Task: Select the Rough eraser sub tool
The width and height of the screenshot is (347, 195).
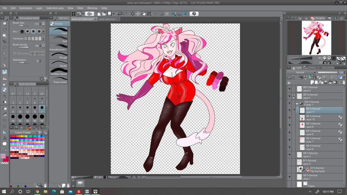Action: [x=58, y=55]
